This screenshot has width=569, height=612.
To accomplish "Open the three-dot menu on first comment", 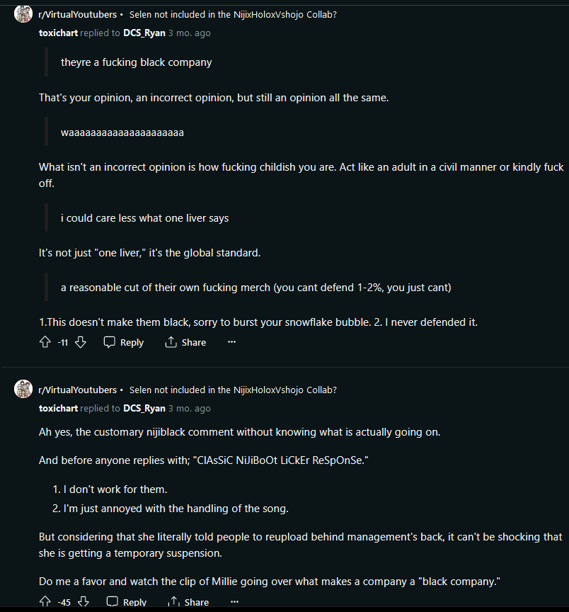I will click(231, 342).
